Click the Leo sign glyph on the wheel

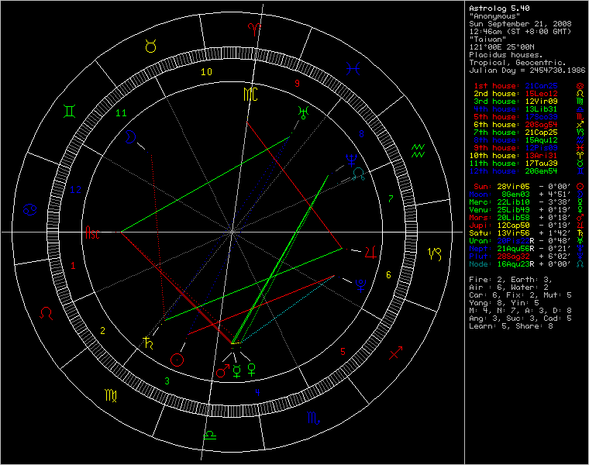pos(46,313)
